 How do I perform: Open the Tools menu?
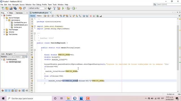coord(55,4)
